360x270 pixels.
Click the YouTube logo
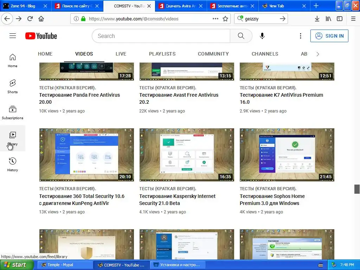(41, 36)
